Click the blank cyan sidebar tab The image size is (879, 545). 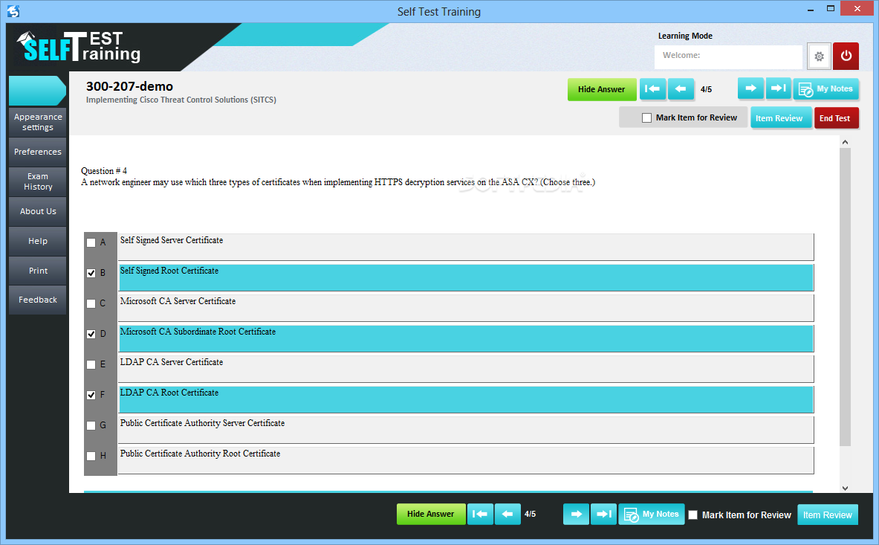36,91
